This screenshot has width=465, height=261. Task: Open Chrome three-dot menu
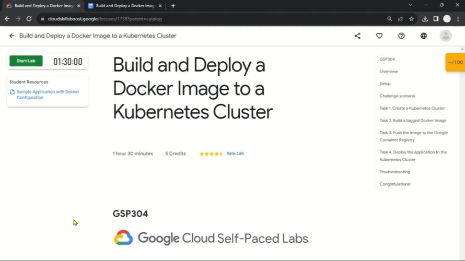[x=458, y=19]
